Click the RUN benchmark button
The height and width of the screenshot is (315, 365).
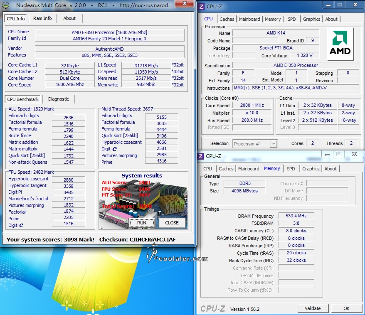[x=141, y=223]
